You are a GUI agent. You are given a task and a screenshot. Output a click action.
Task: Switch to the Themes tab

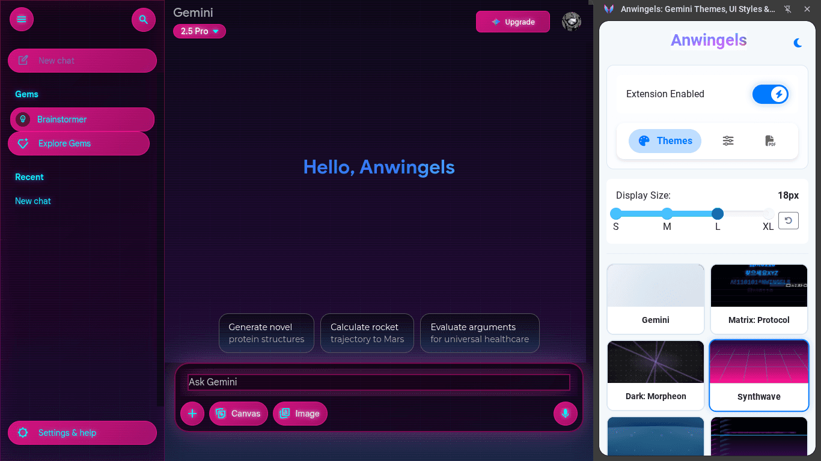(x=665, y=141)
